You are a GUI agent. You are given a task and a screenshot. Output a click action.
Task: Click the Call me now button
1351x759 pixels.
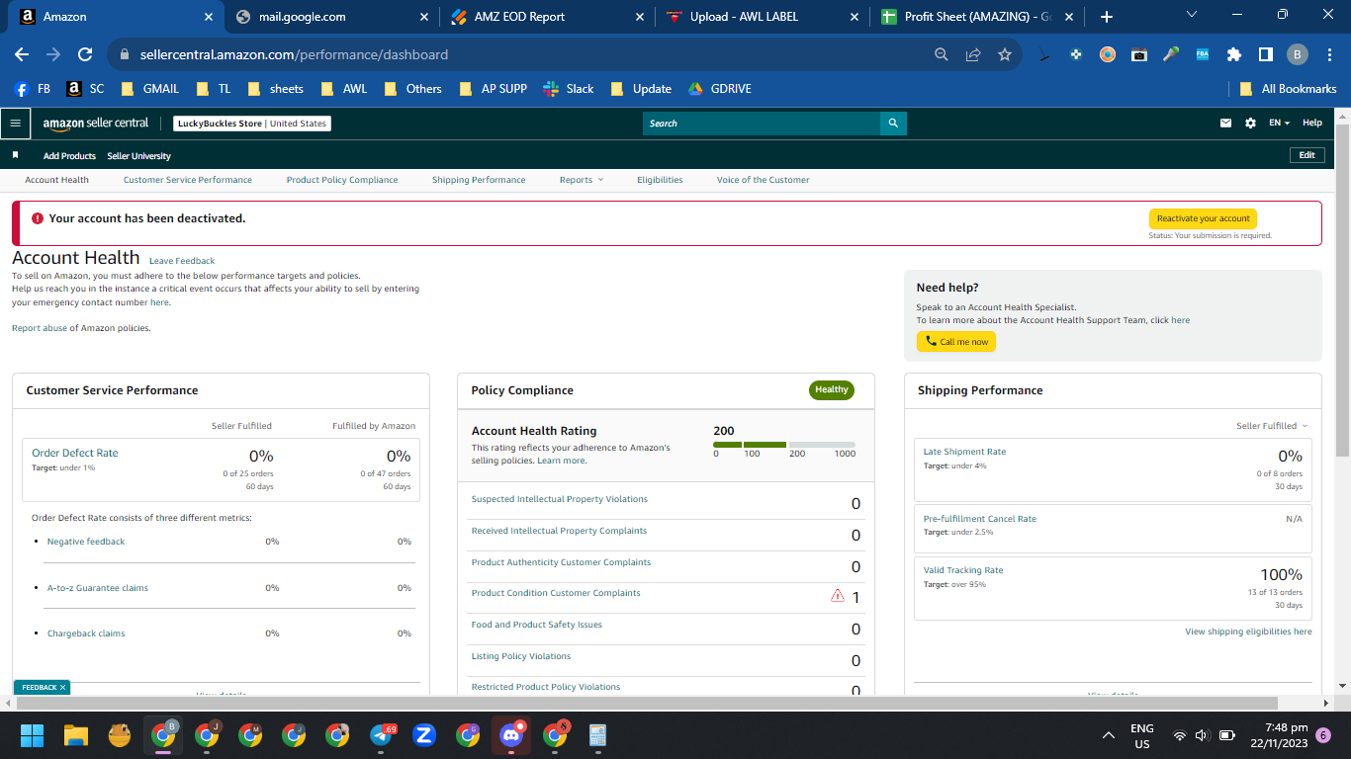[956, 342]
